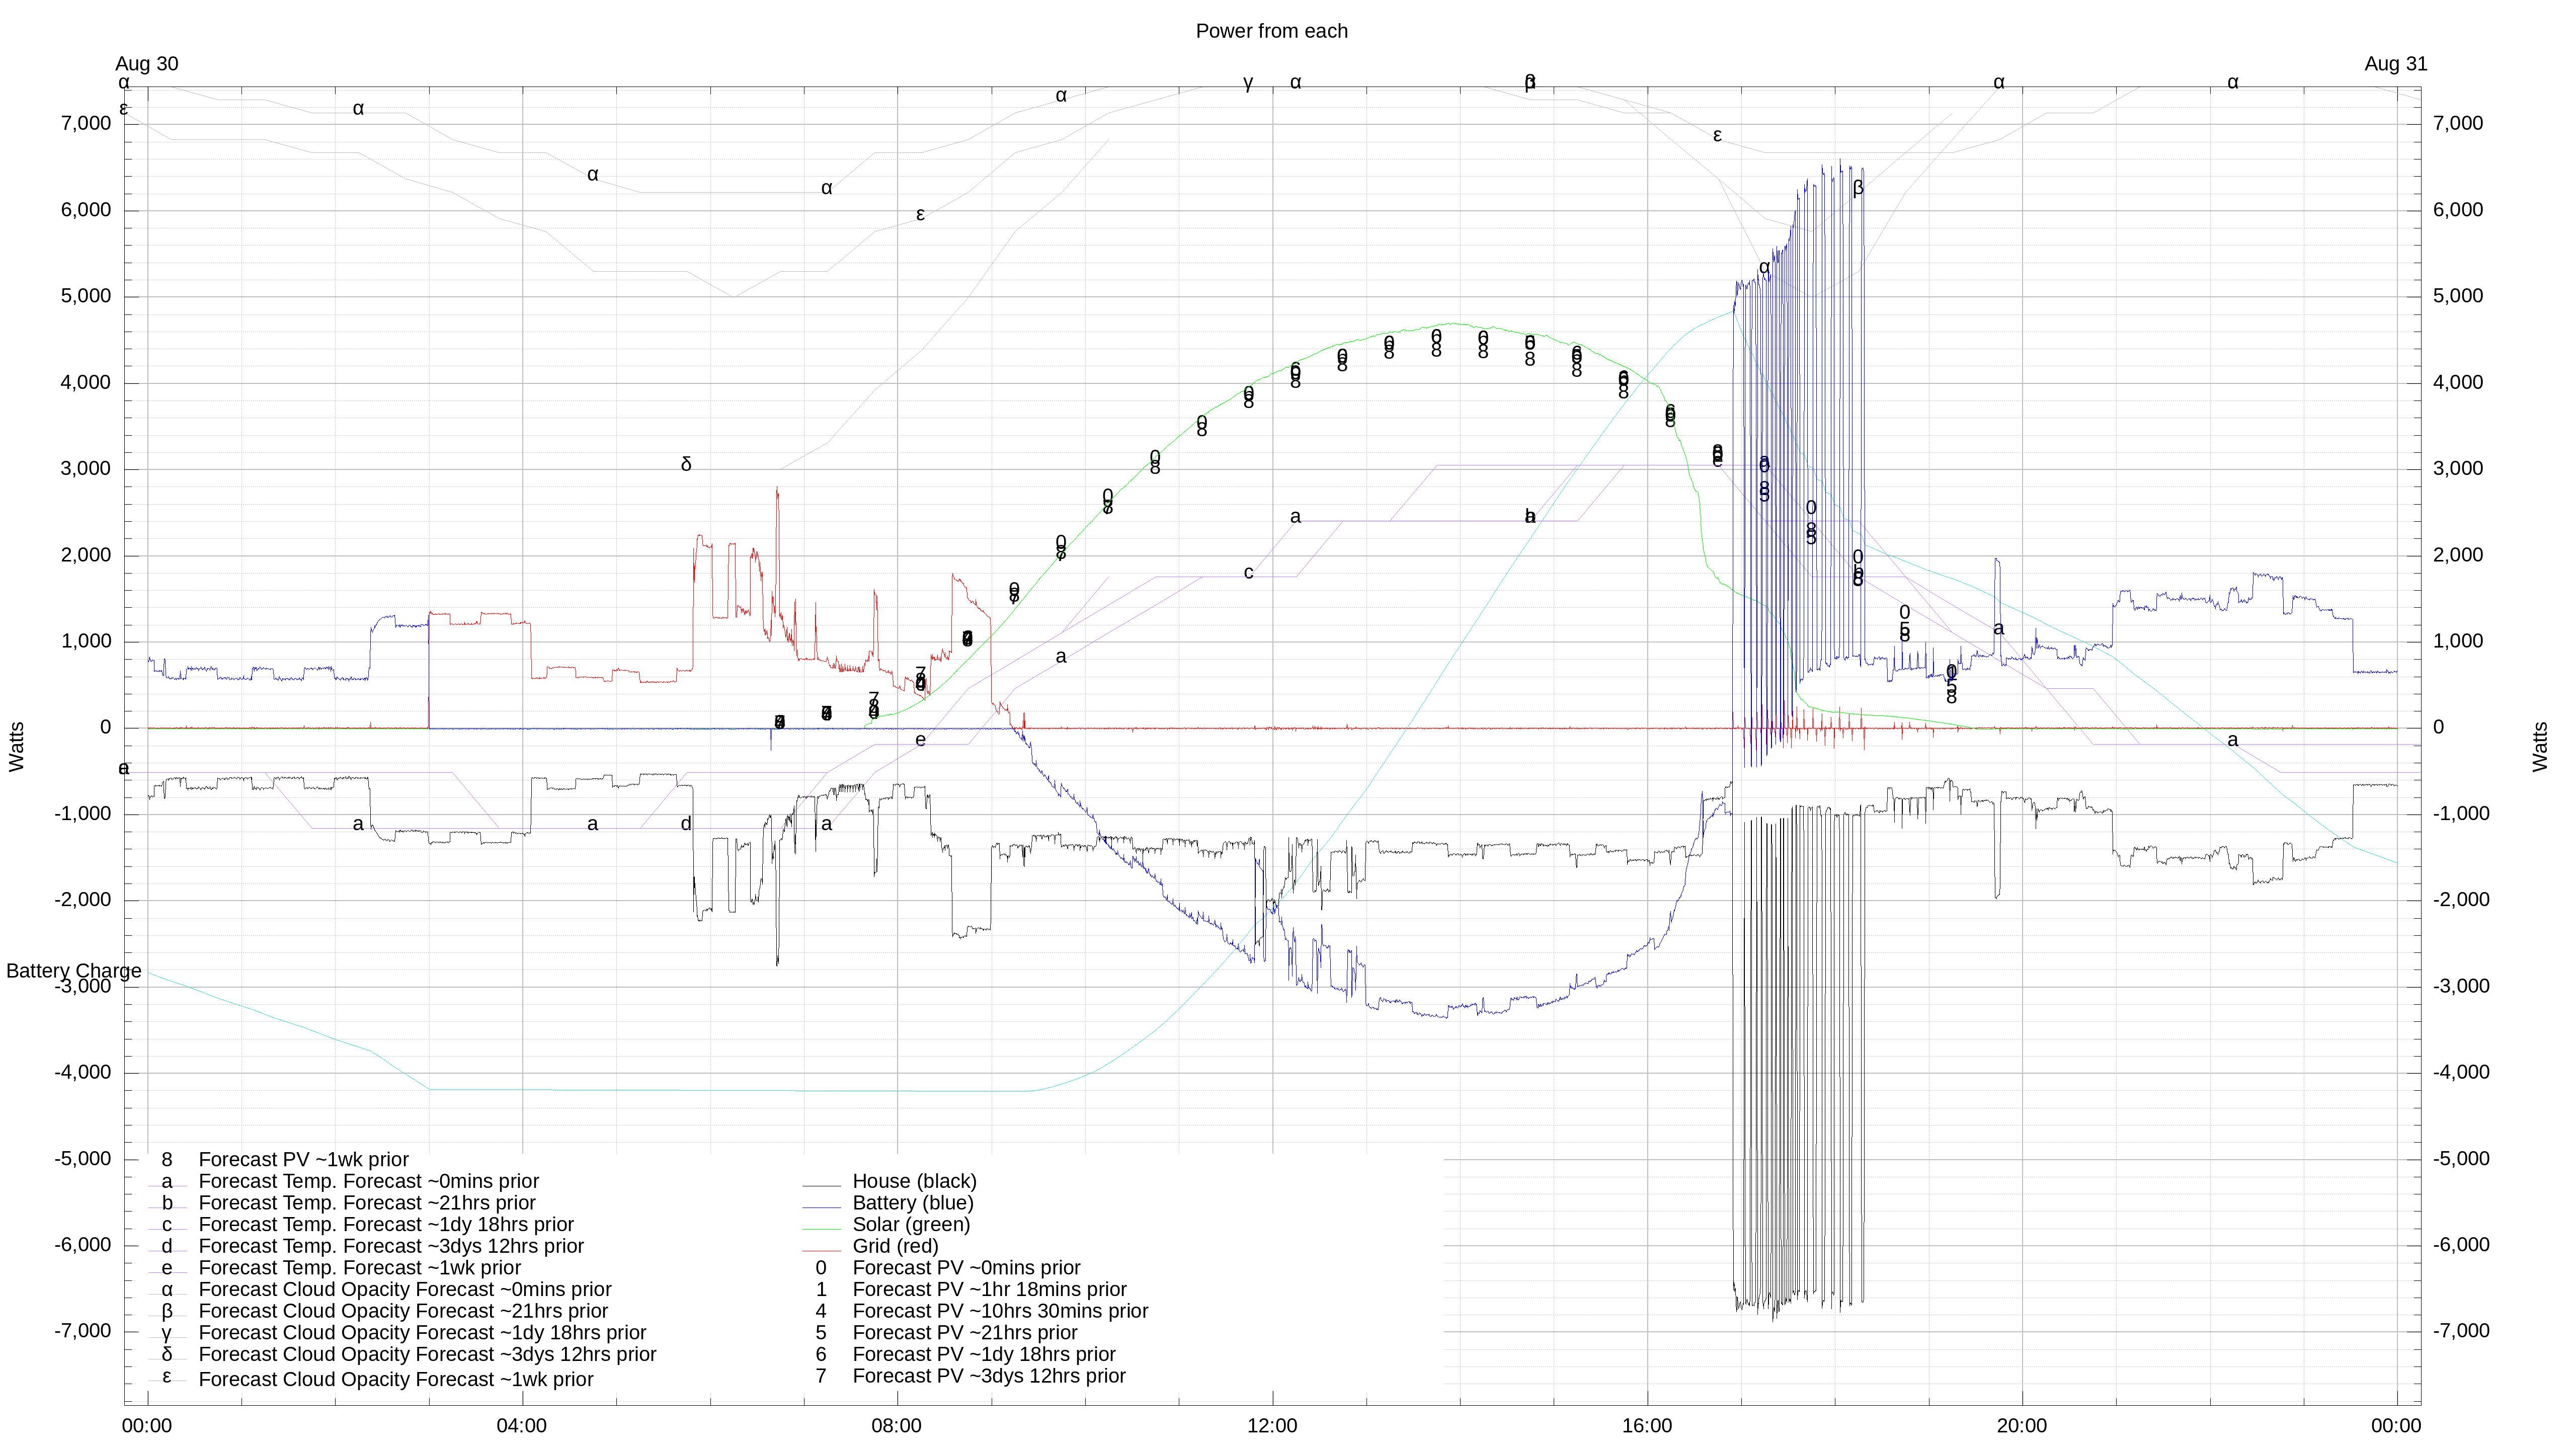Click left axis label '7,000'
The width and height of the screenshot is (2576, 1449).
(x=86, y=124)
